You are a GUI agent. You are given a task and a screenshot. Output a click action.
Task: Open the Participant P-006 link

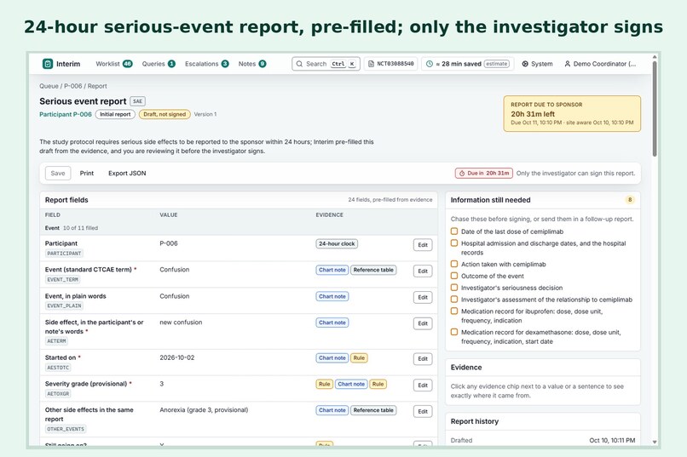tap(66, 114)
